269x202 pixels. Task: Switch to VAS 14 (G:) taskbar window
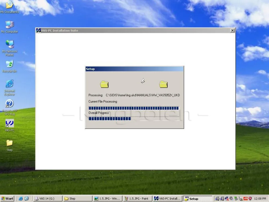click(x=48, y=198)
